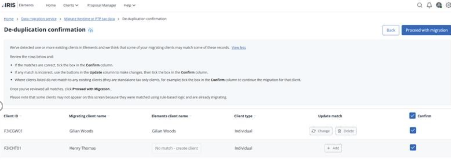
Task: Delete the Gilian Woods match
Action: pyautogui.click(x=346, y=131)
